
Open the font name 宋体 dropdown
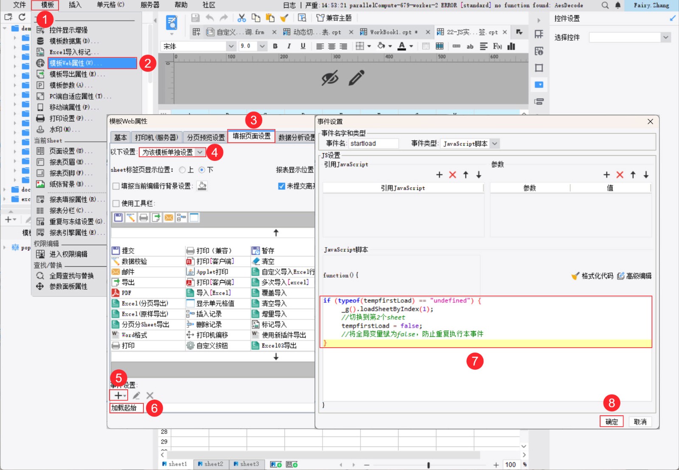pyautogui.click(x=231, y=46)
